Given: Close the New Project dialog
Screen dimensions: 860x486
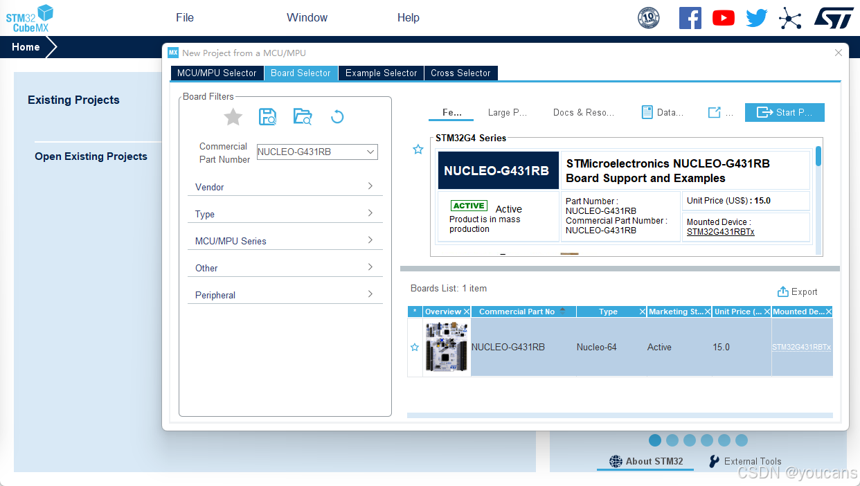Looking at the screenshot, I should click(x=839, y=53).
